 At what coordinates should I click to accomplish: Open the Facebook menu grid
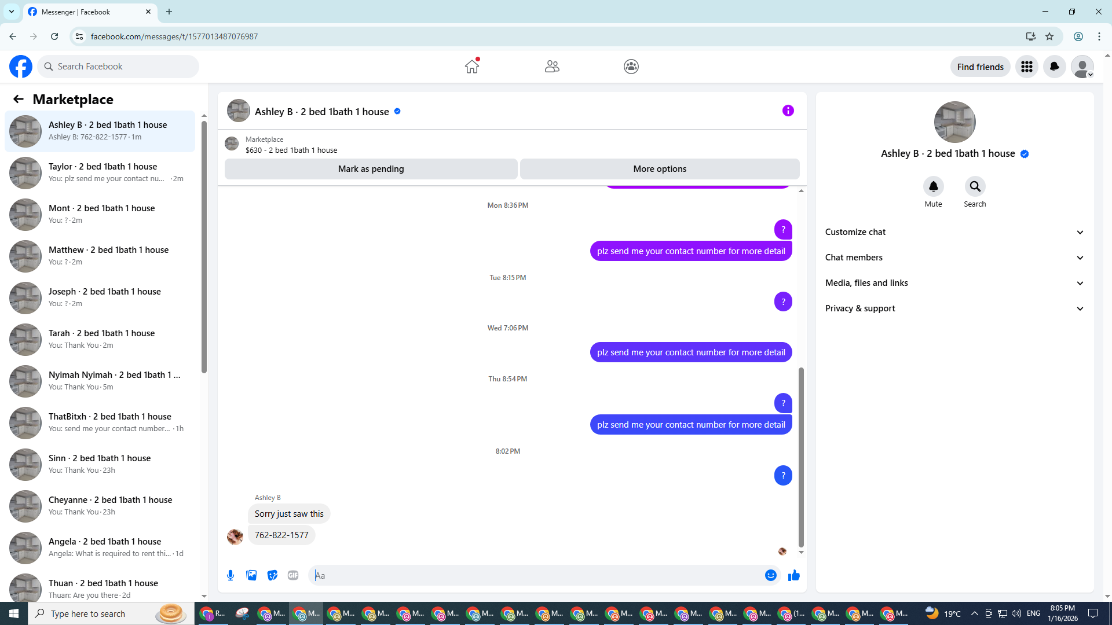tap(1026, 67)
